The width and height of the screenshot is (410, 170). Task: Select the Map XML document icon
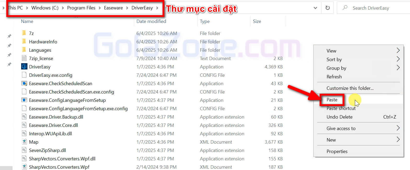tap(24, 142)
